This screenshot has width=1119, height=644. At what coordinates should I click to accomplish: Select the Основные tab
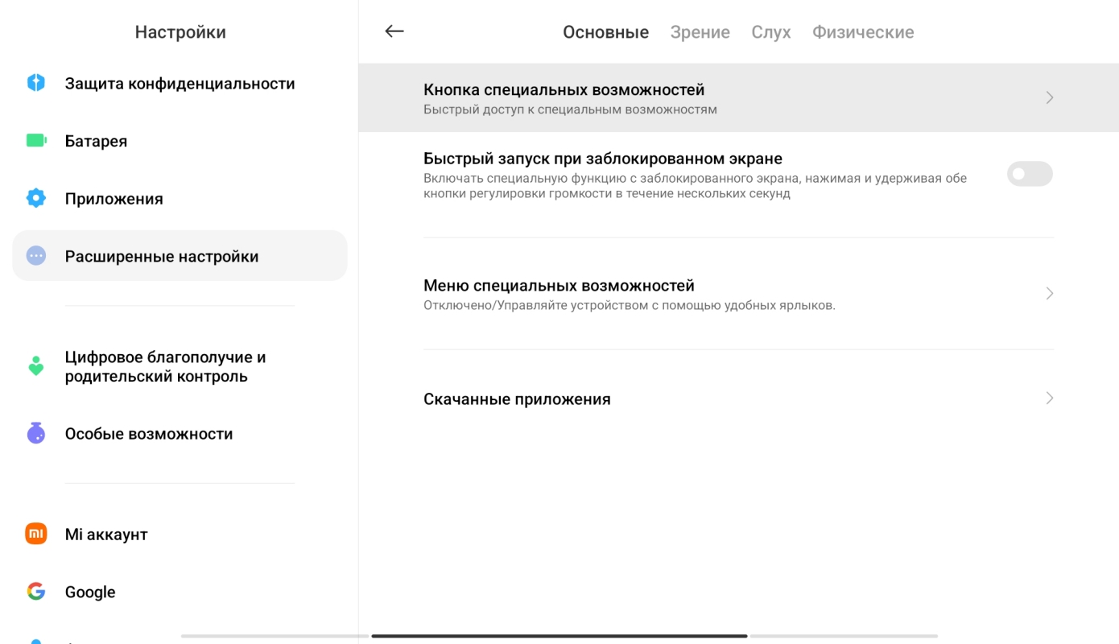(605, 32)
